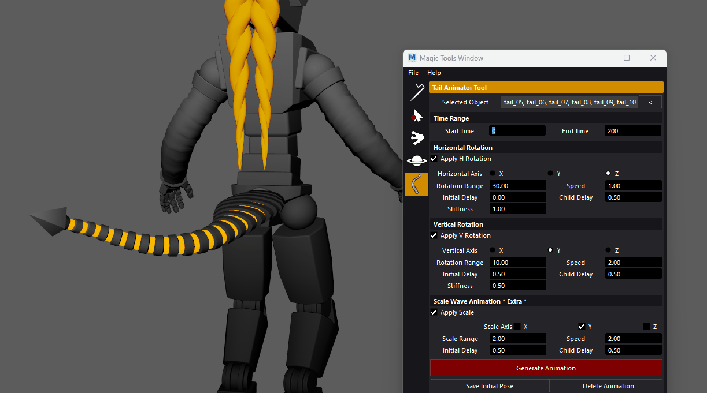Screen dimensions: 707x393
Task: Click the Saturn planet tool icon
Action: pyautogui.click(x=416, y=160)
